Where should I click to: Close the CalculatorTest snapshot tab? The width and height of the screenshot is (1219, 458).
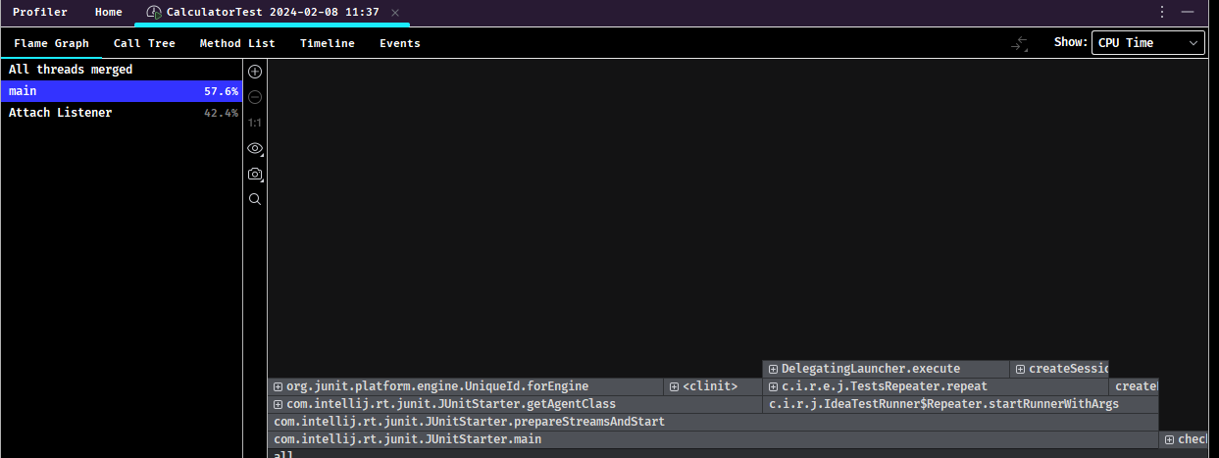395,12
